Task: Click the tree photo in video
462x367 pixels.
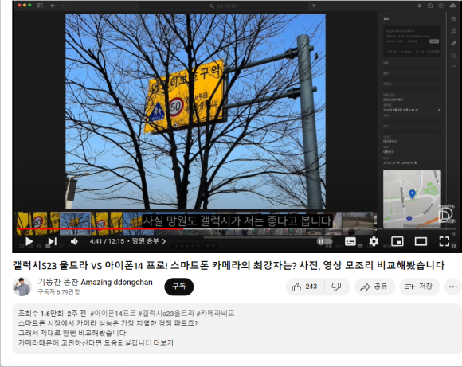Action: click(x=195, y=111)
